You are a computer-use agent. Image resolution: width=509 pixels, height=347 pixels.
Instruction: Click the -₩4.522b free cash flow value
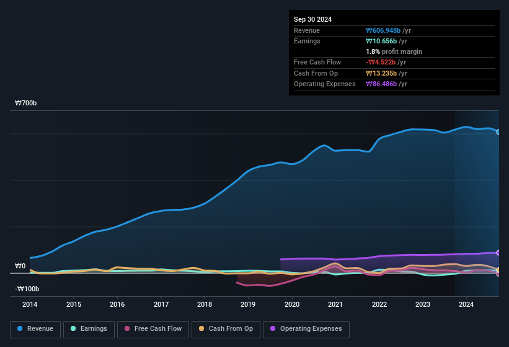[381, 62]
